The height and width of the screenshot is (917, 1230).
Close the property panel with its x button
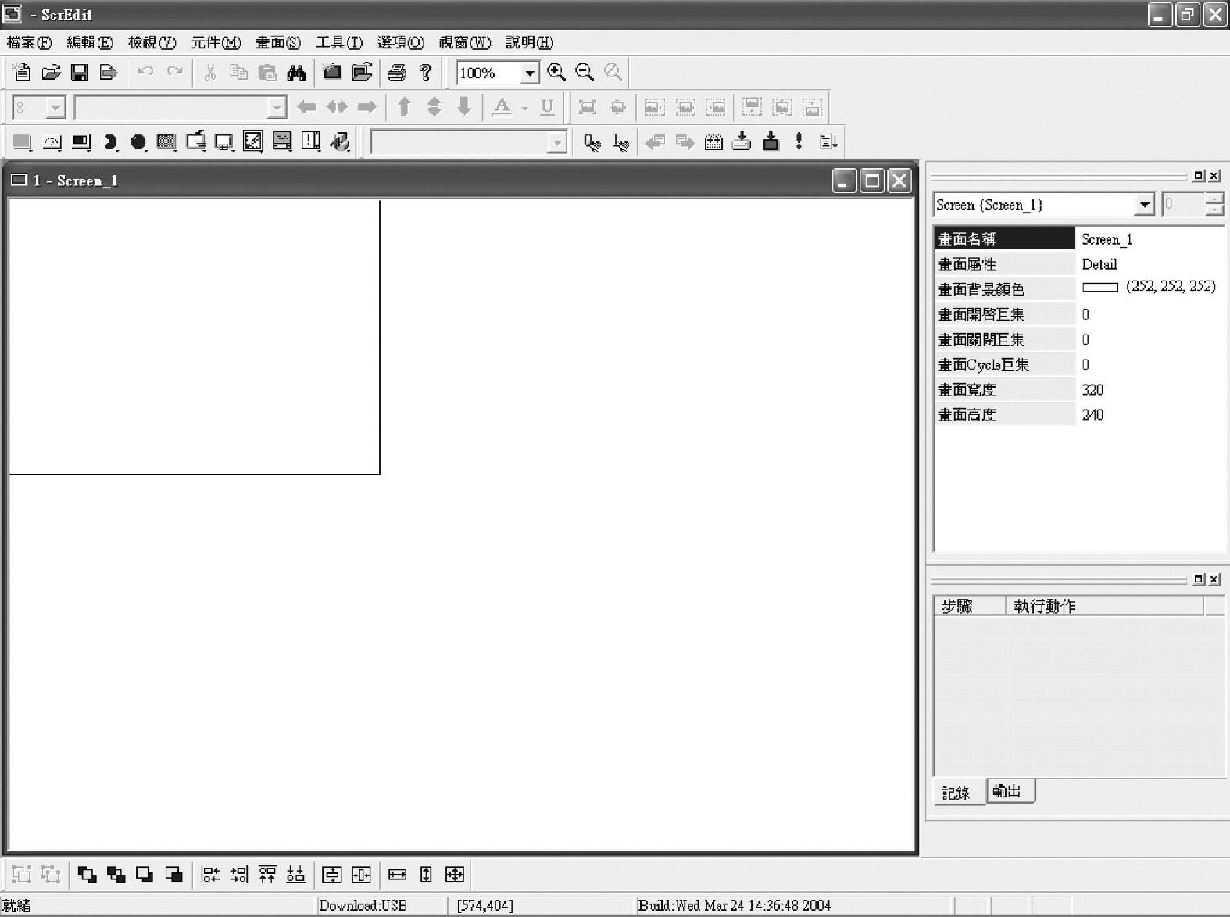1214,176
